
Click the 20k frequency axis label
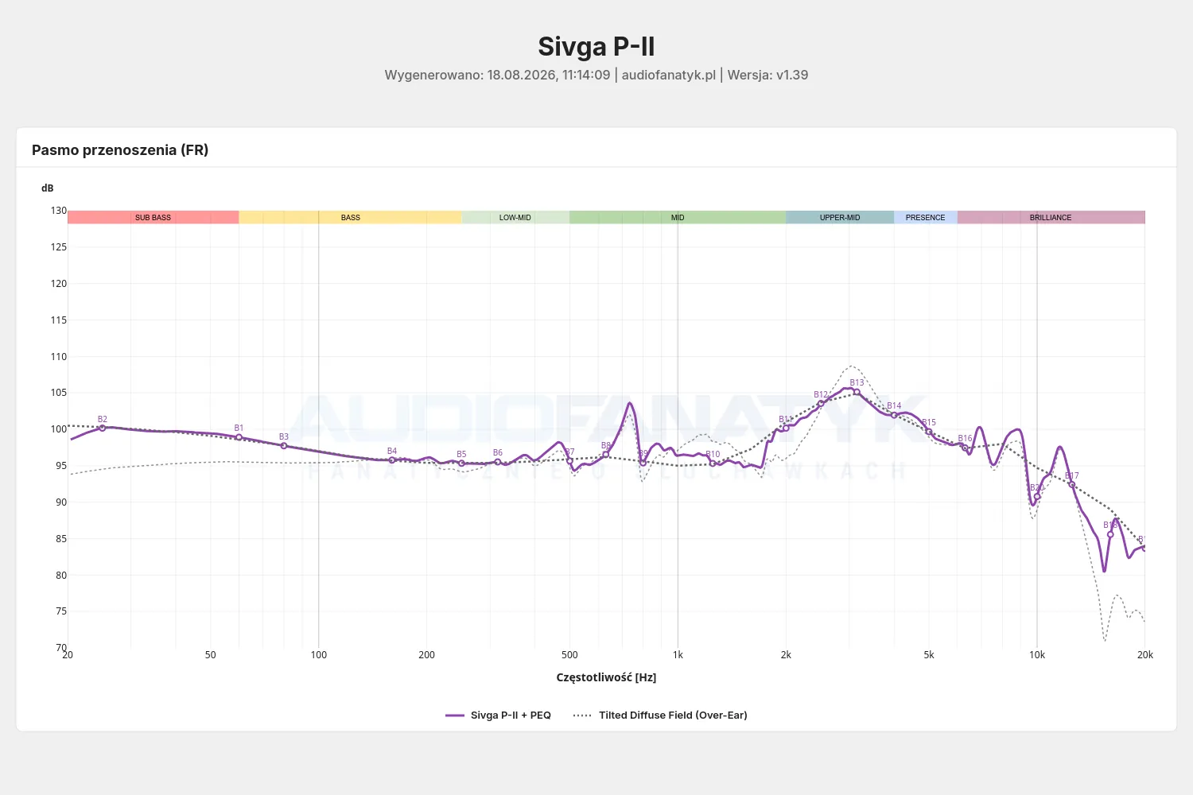[x=1145, y=655]
